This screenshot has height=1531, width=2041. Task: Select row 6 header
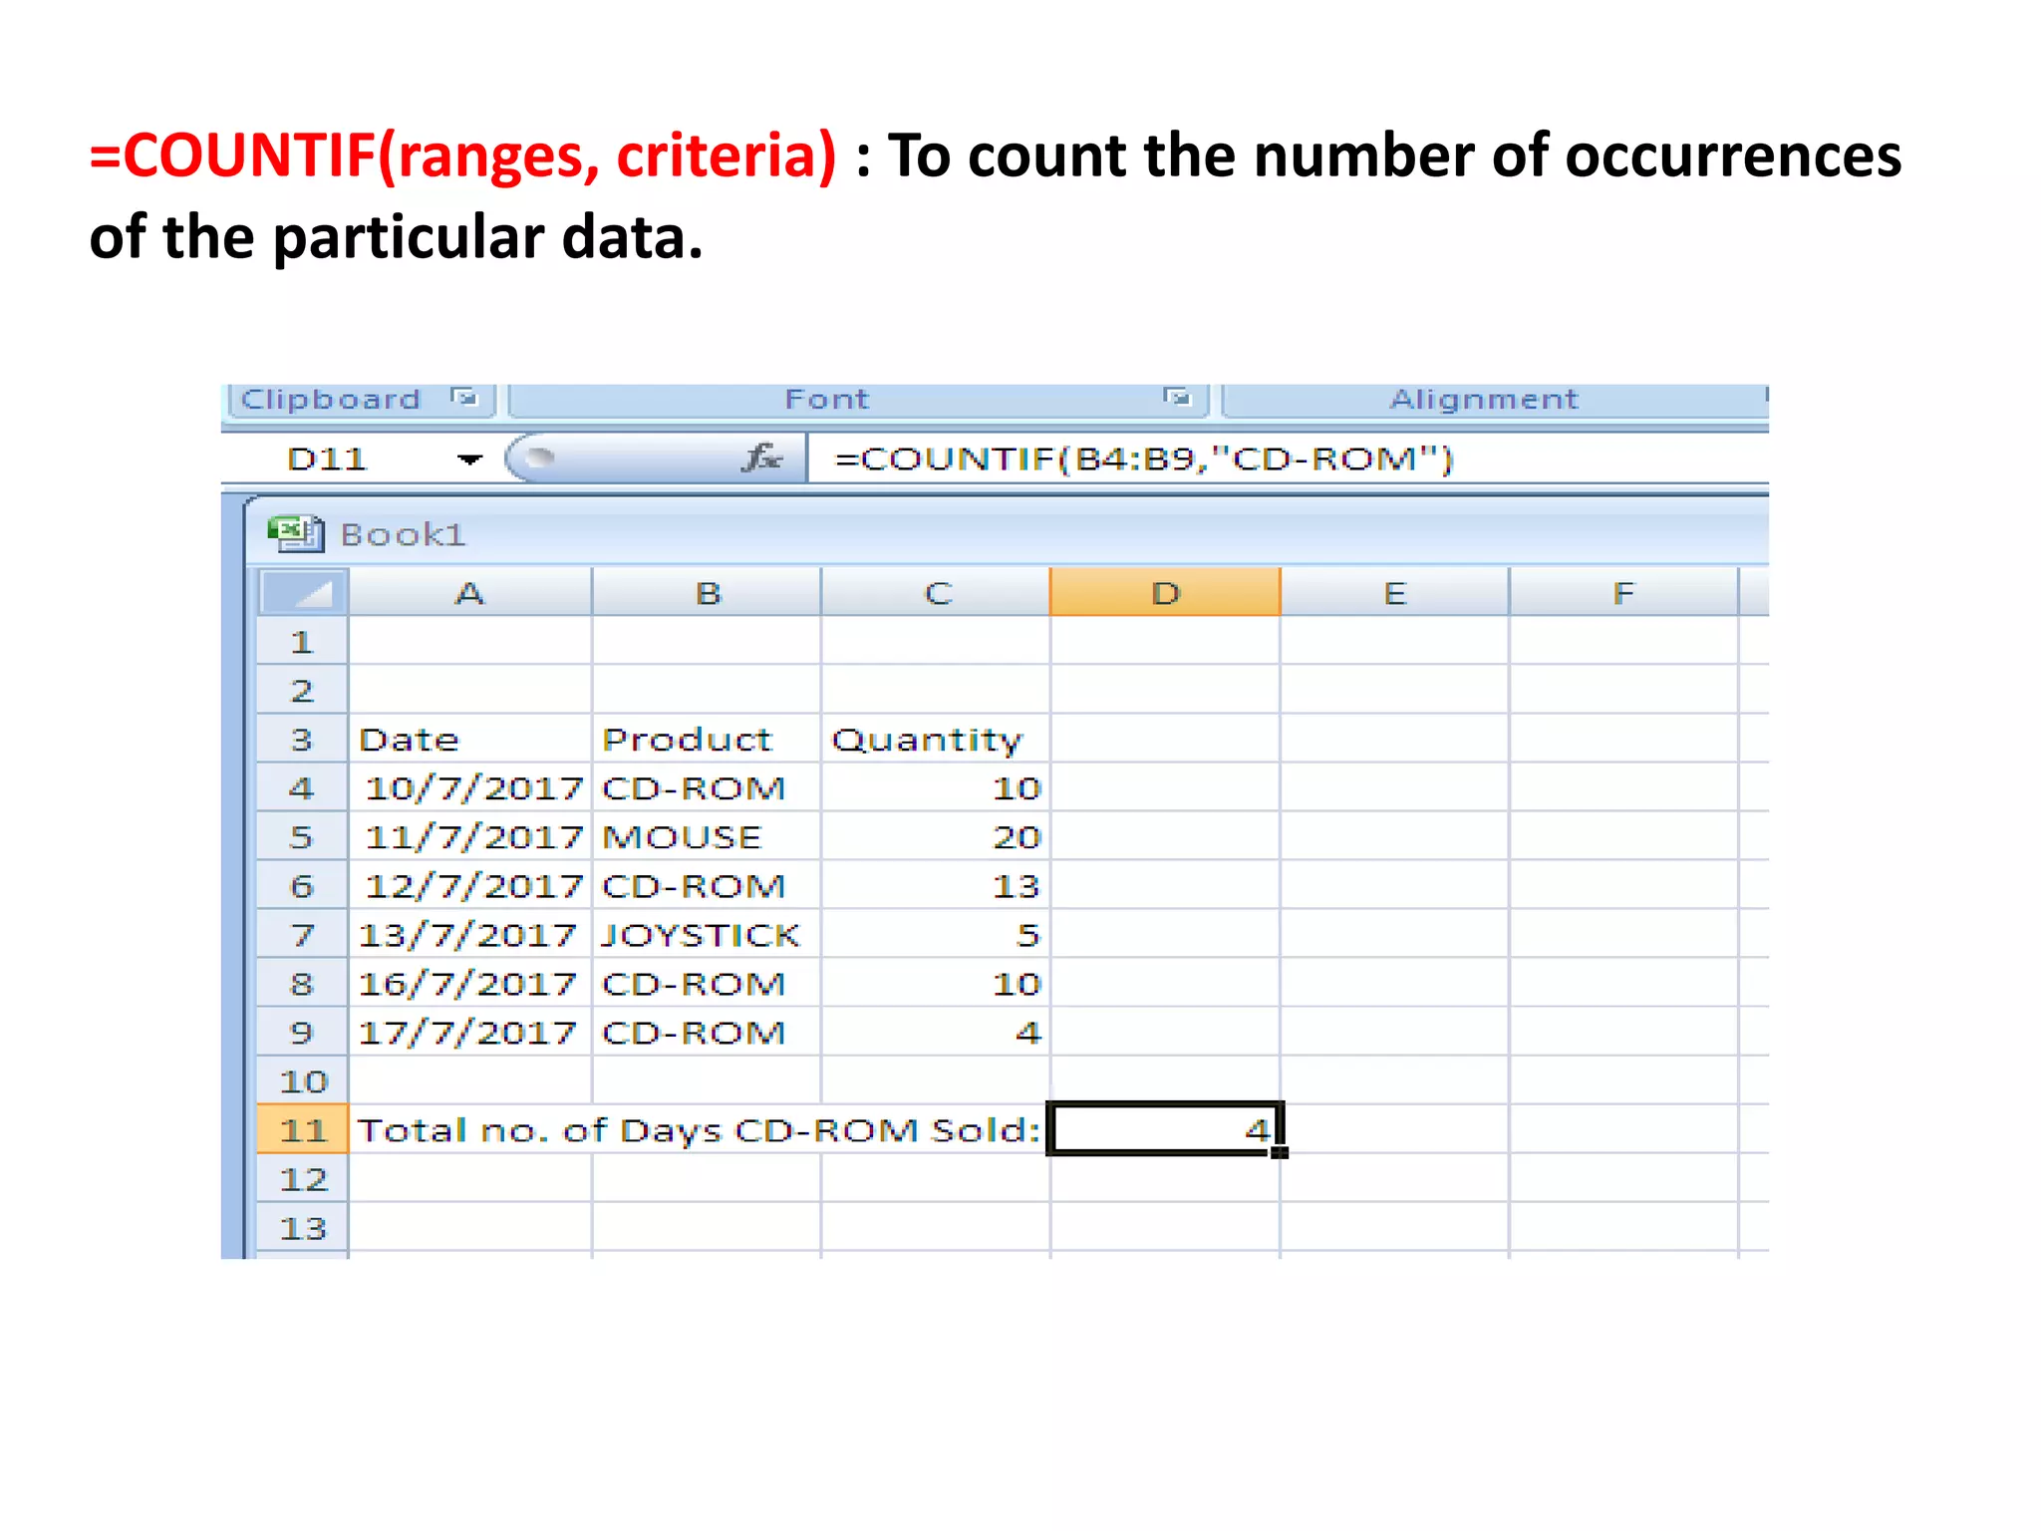pos(303,885)
